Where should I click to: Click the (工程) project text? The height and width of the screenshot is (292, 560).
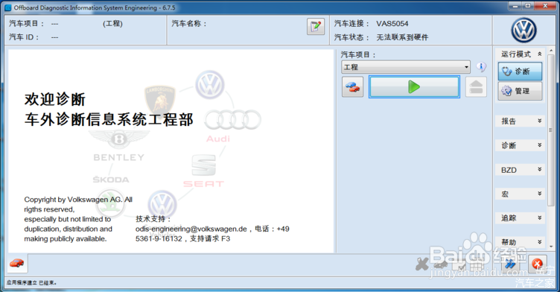[113, 24]
